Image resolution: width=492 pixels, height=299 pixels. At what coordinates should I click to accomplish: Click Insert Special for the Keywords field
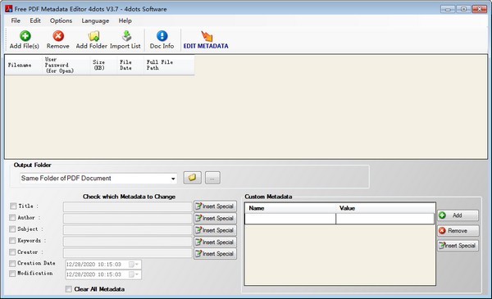215,242
